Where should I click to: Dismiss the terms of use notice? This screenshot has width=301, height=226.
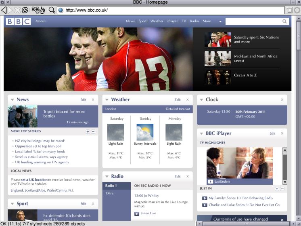point(282,220)
